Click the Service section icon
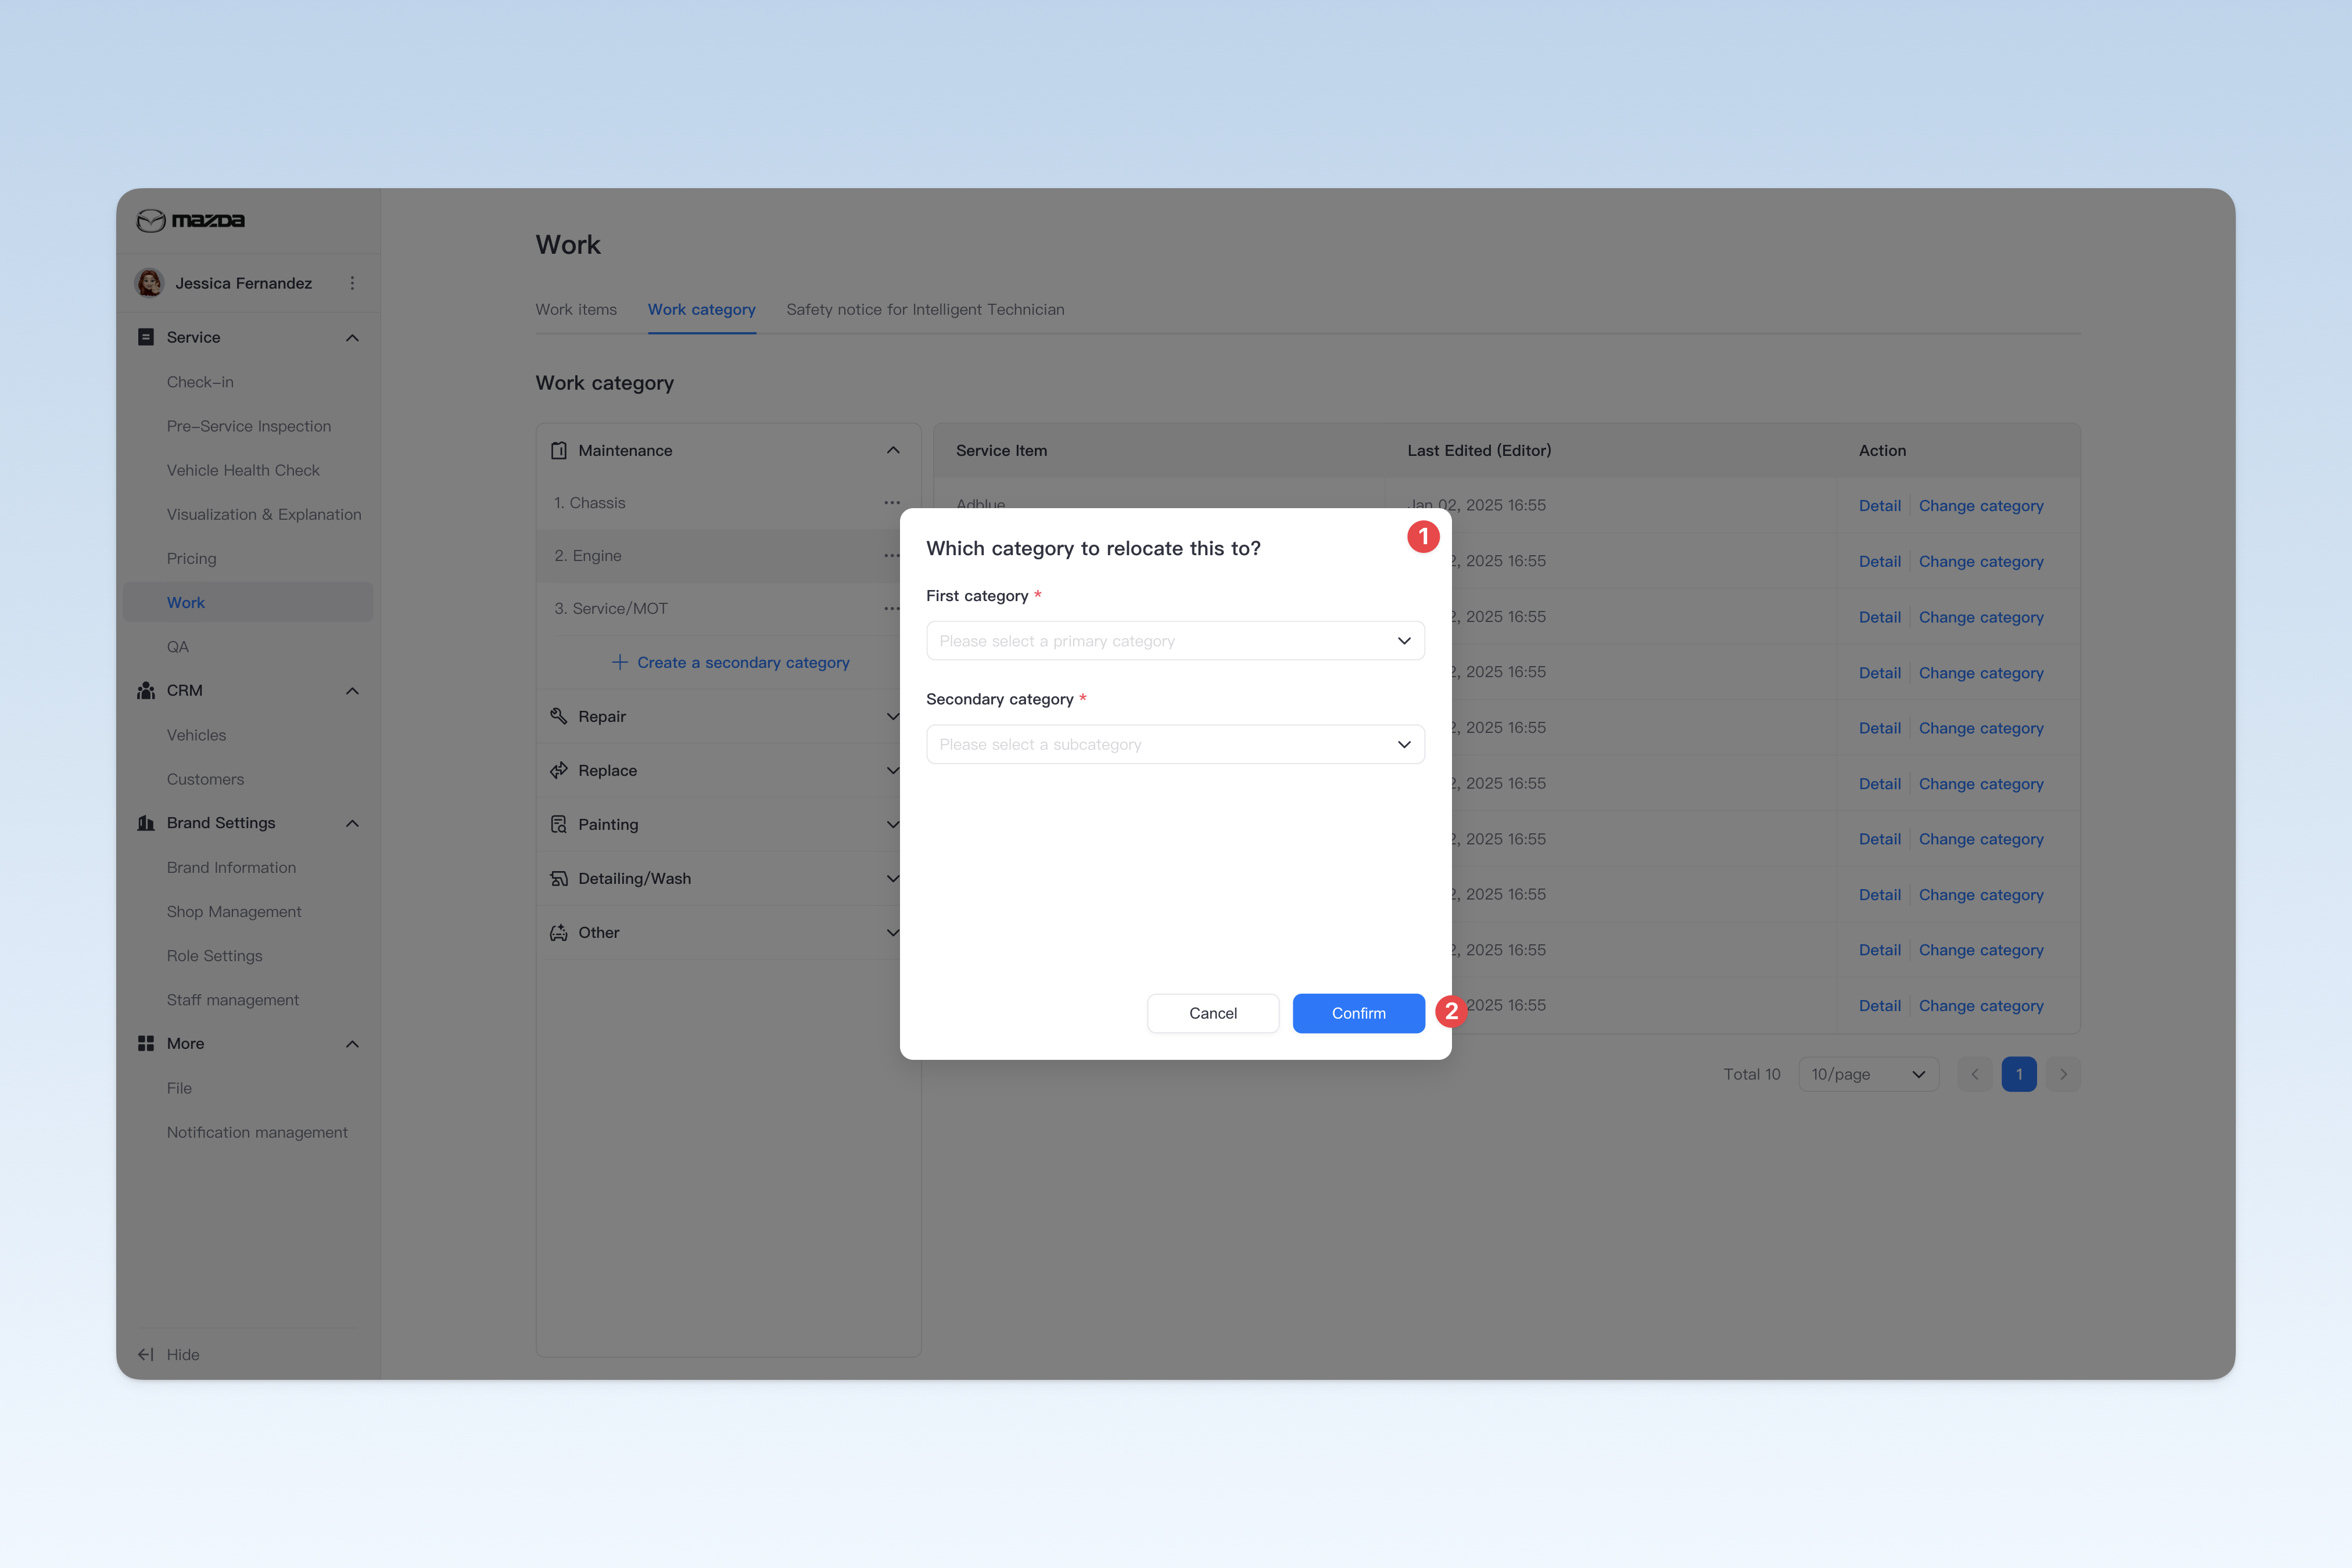 [146, 337]
